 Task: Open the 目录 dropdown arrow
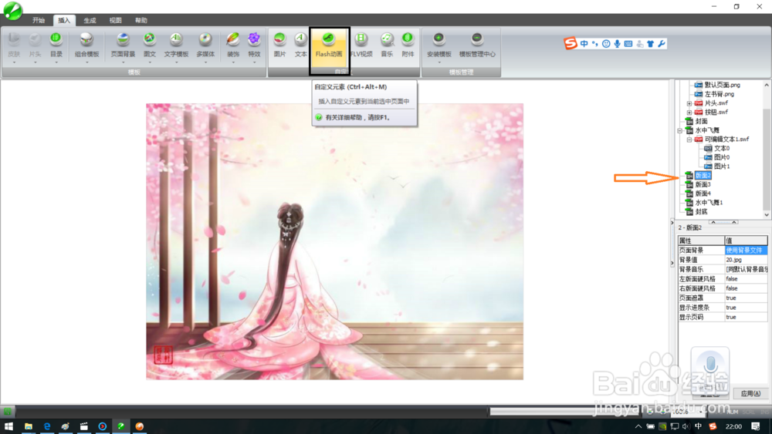56,62
